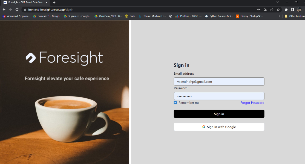Viewport: 305px width, 164px height.
Task: Open the Extensions puzzle icon
Action: [x=286, y=10]
